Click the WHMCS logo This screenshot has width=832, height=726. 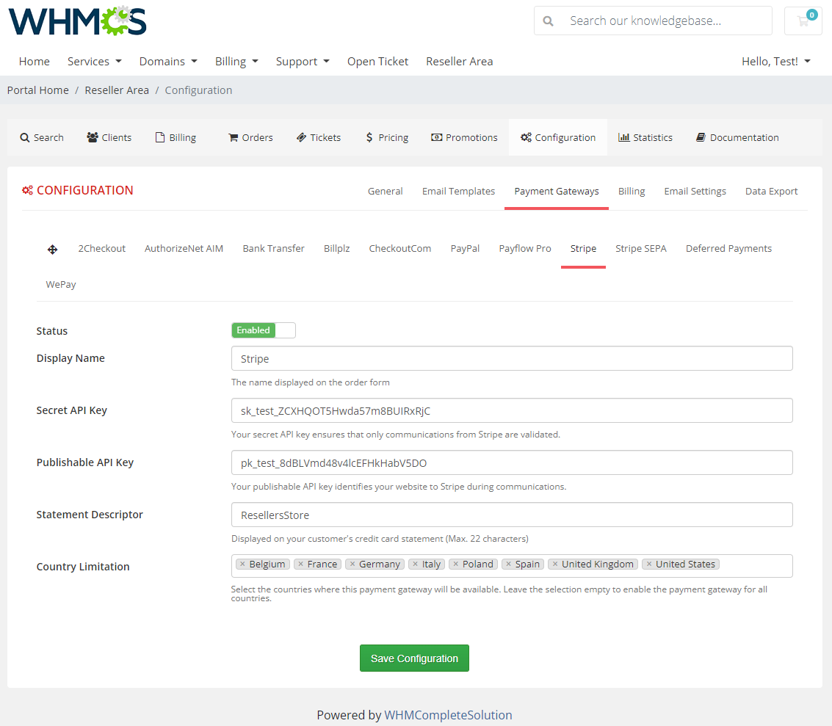coord(76,21)
